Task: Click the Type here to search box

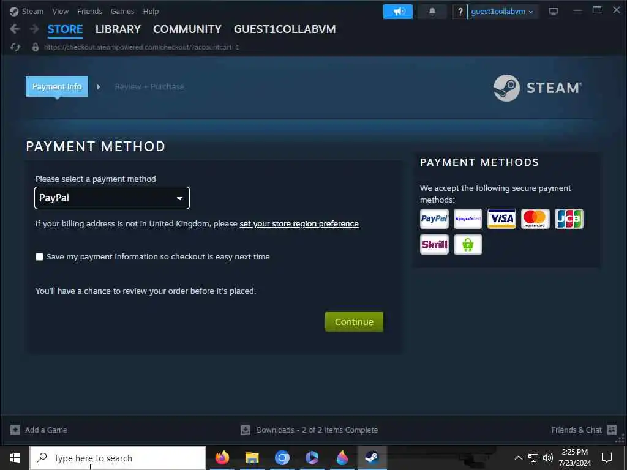Action: pyautogui.click(x=118, y=458)
